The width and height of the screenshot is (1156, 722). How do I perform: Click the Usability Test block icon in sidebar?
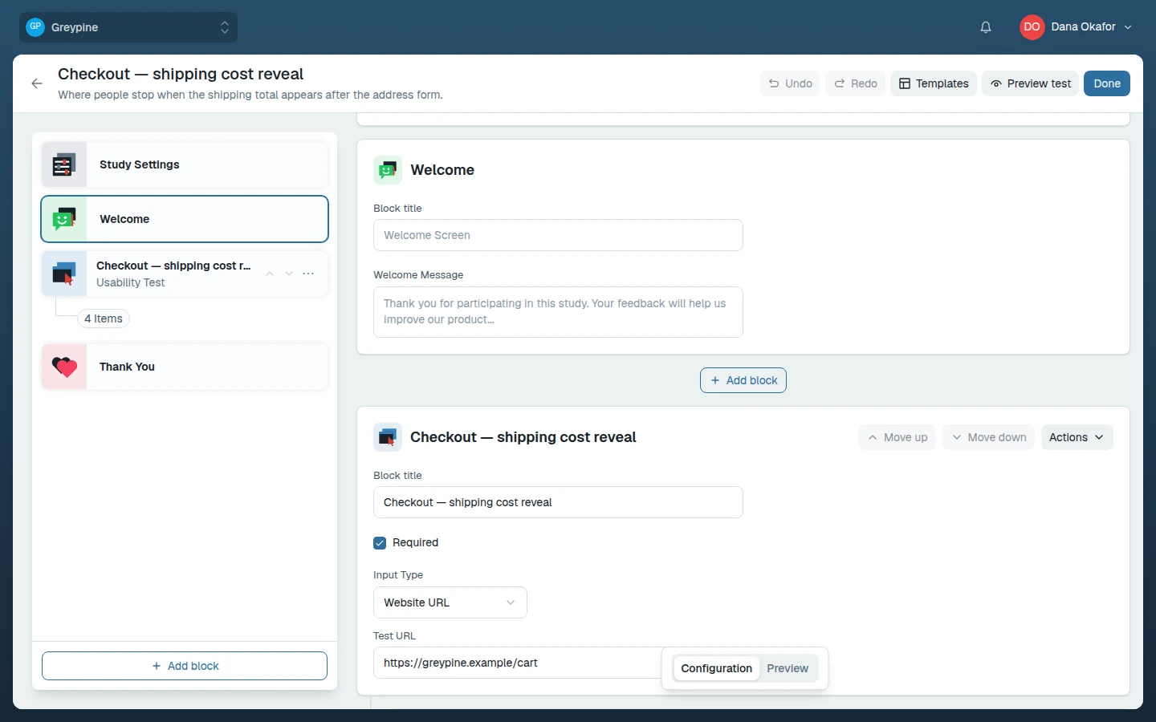[64, 274]
